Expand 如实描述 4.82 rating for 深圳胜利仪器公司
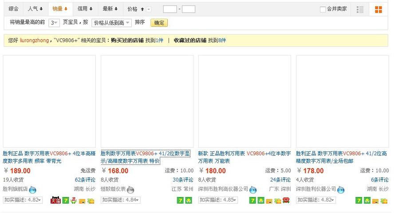The image size is (399, 217). [316, 200]
